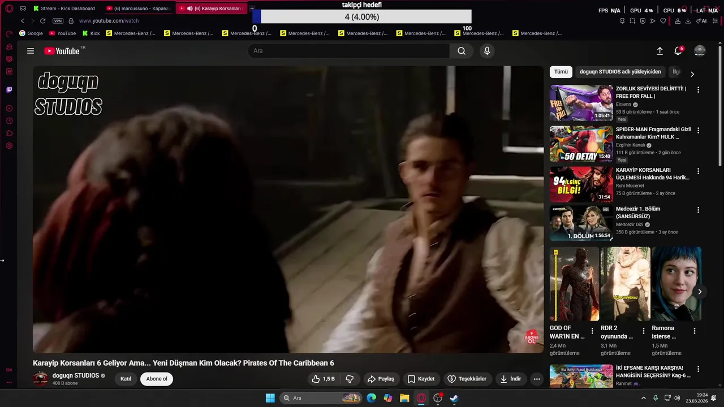724x407 pixels.
Task: Like the video with 1,5 B button
Action: pyautogui.click(x=324, y=379)
